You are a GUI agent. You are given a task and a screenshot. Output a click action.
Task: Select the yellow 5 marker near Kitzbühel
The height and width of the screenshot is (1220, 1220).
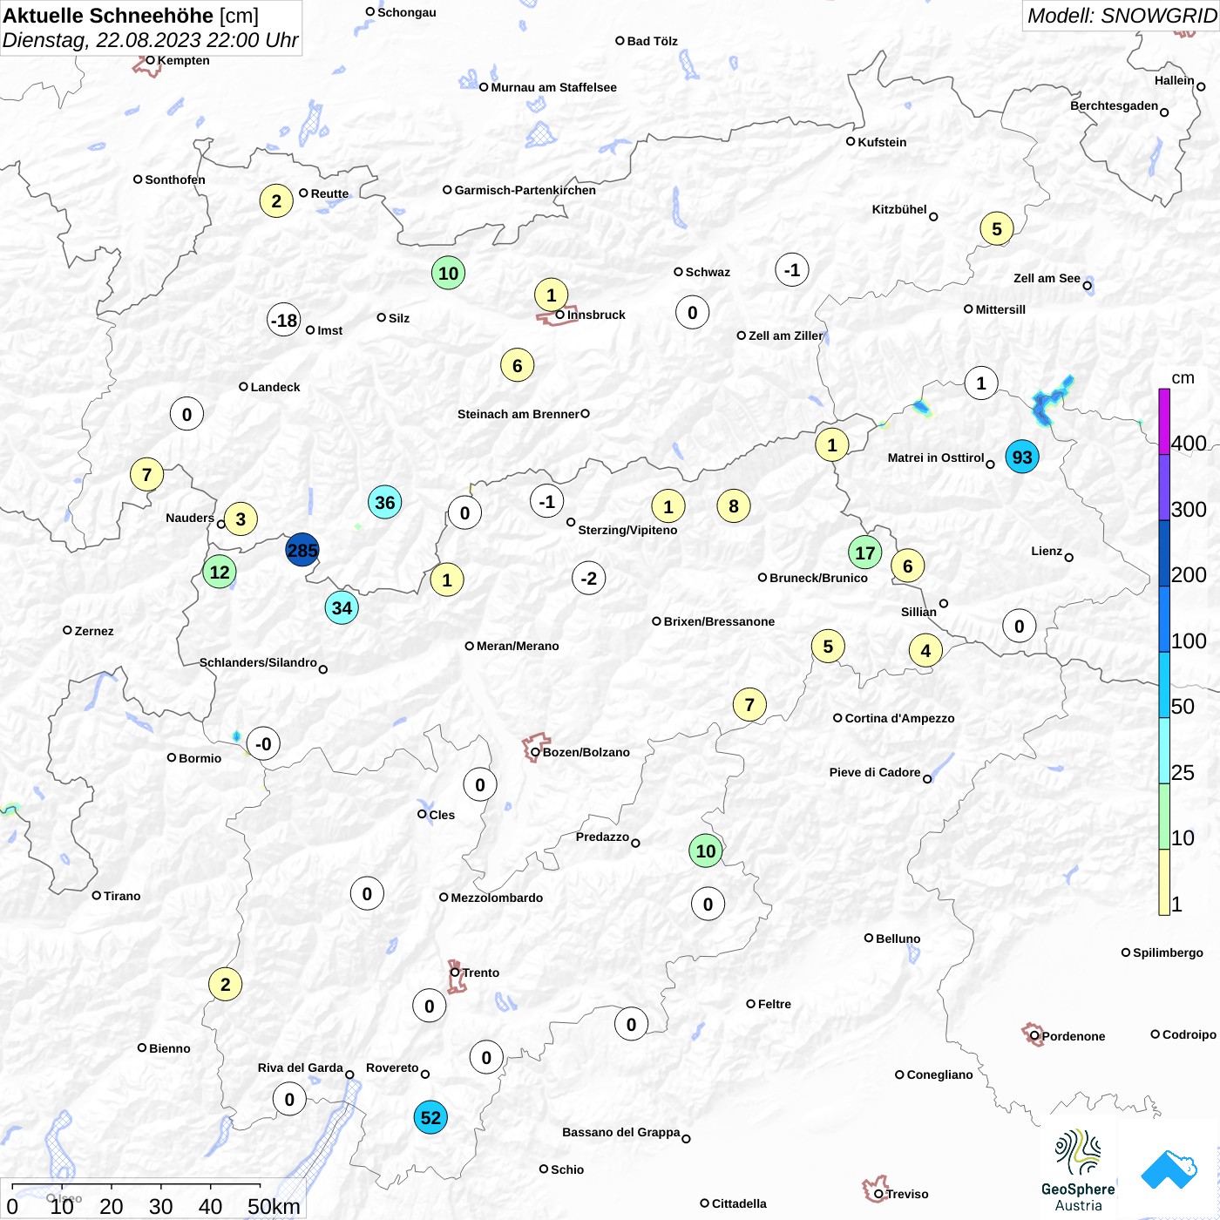tap(997, 229)
